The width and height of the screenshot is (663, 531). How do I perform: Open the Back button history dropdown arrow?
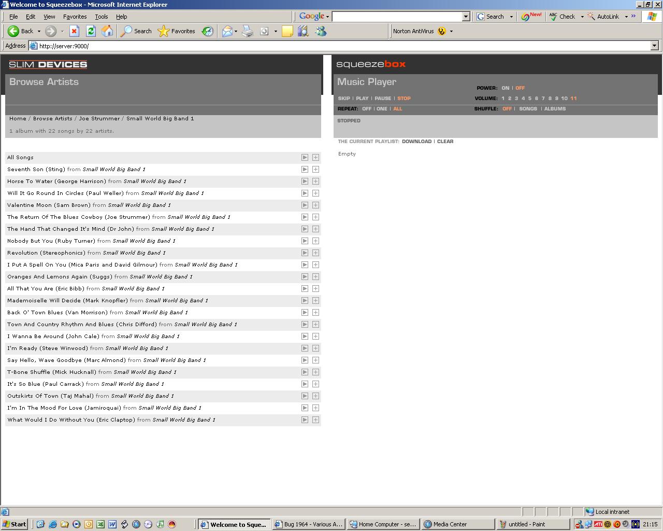point(39,31)
